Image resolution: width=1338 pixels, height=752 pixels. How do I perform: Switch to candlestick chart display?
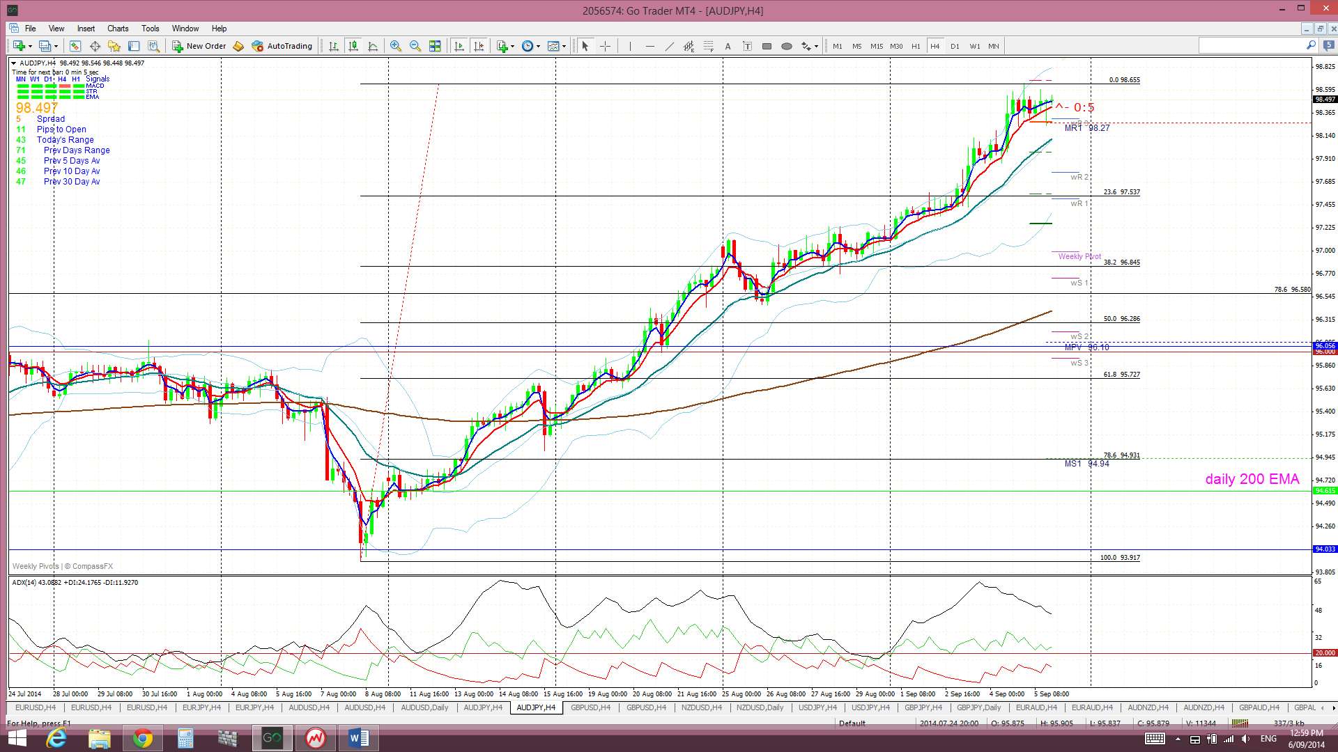pyautogui.click(x=353, y=46)
